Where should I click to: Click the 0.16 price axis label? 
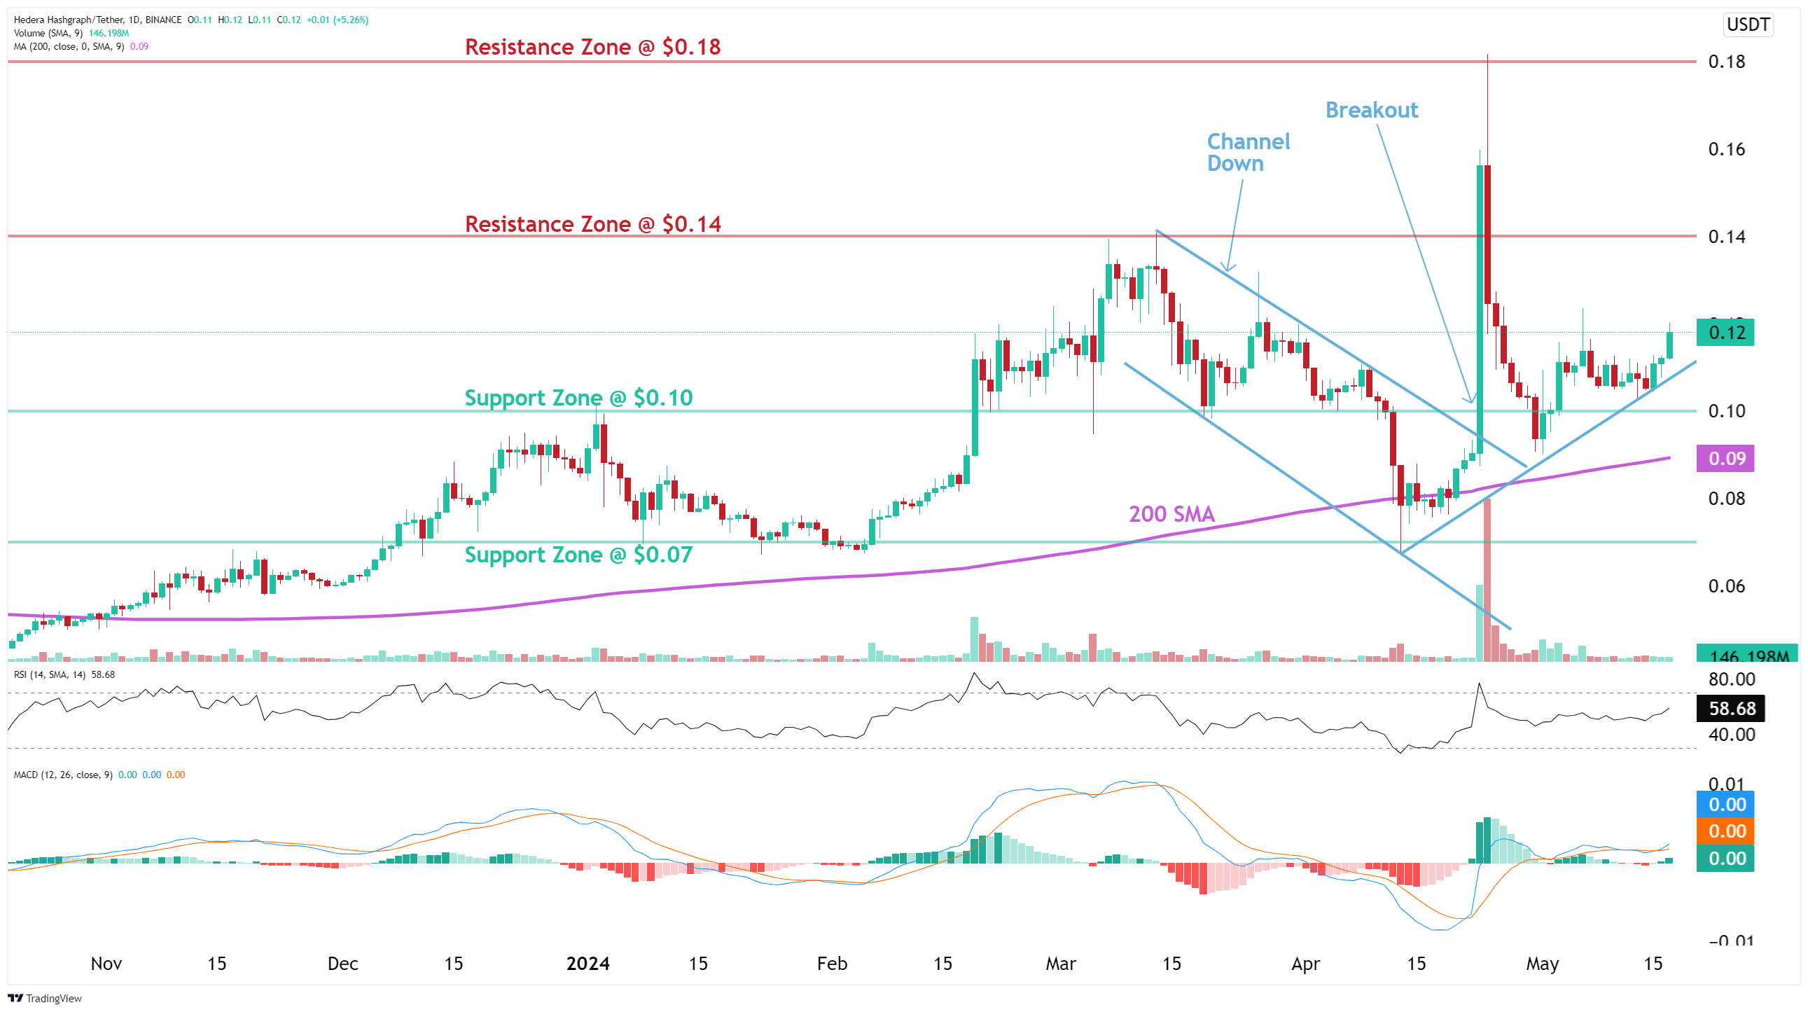click(1727, 148)
